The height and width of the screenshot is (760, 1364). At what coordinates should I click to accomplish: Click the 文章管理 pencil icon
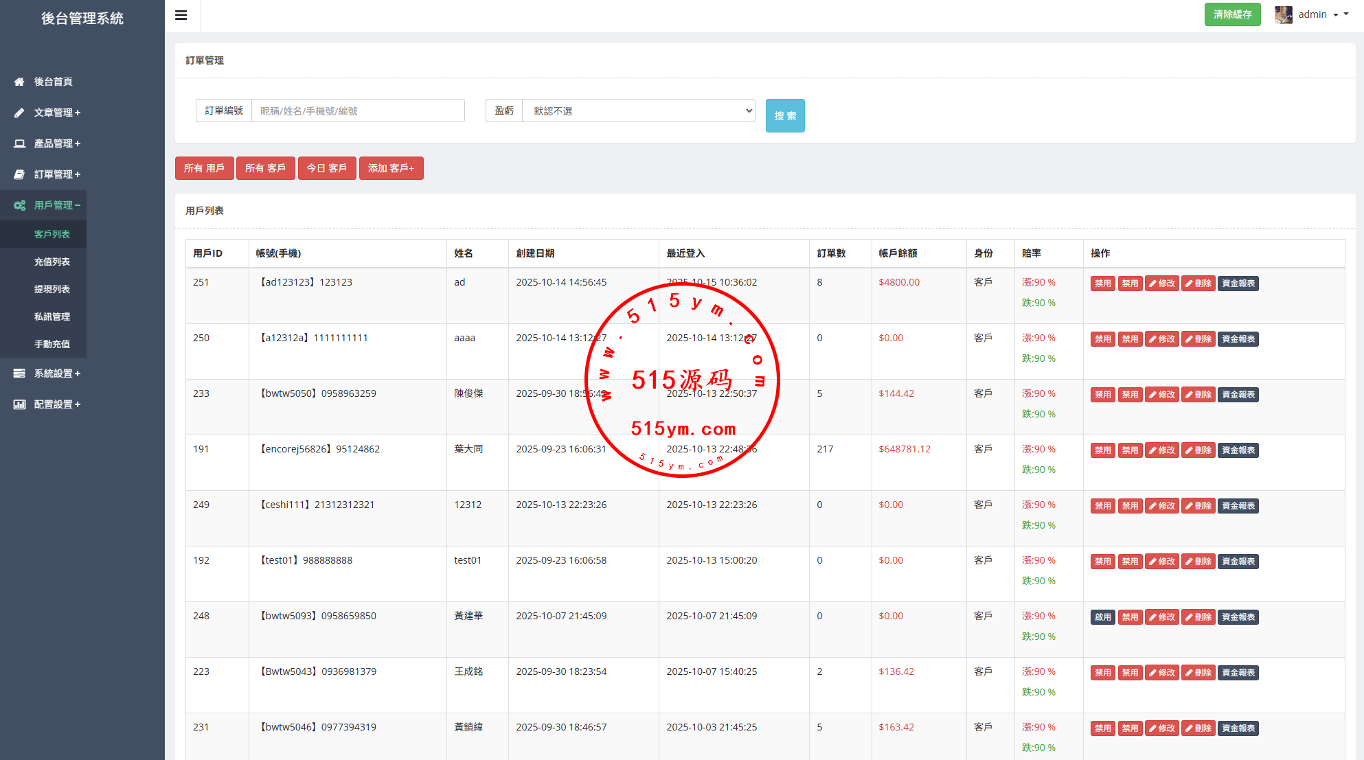coord(19,113)
